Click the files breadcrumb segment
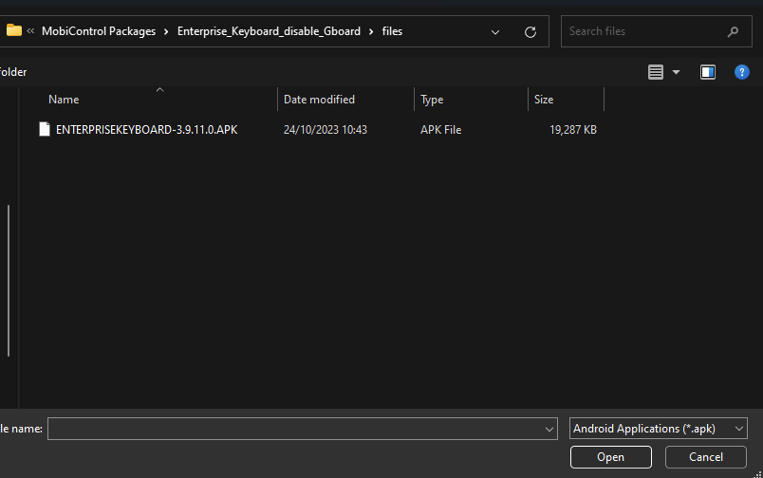763x478 pixels. click(x=392, y=31)
